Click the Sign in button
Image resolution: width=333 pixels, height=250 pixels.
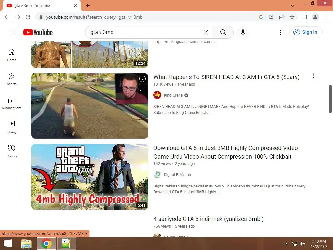pos(306,32)
